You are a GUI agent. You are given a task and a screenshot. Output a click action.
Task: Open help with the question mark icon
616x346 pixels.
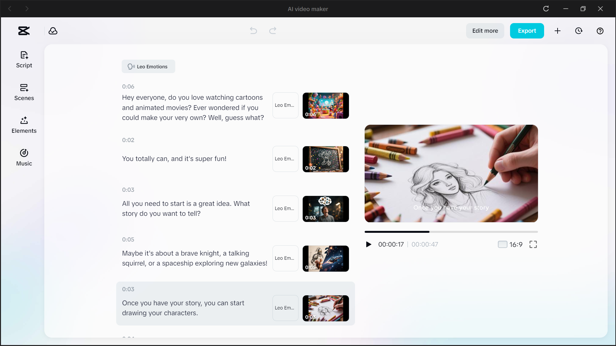tap(600, 31)
